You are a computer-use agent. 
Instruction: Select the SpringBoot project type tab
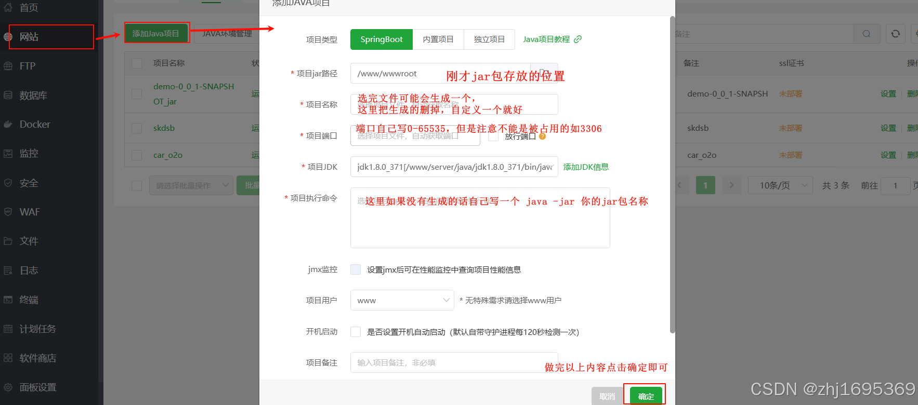(382, 39)
